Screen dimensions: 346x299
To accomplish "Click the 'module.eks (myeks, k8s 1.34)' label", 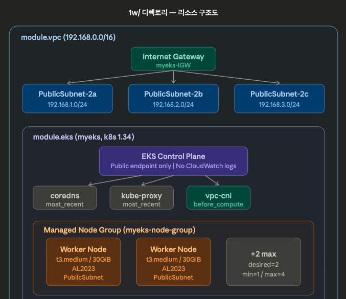I will pos(84,137).
